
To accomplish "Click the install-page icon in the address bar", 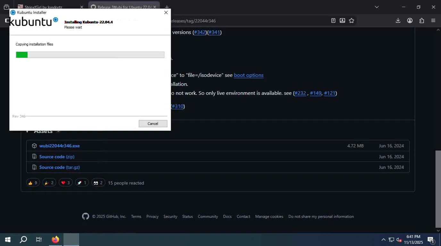I will point(342,20).
